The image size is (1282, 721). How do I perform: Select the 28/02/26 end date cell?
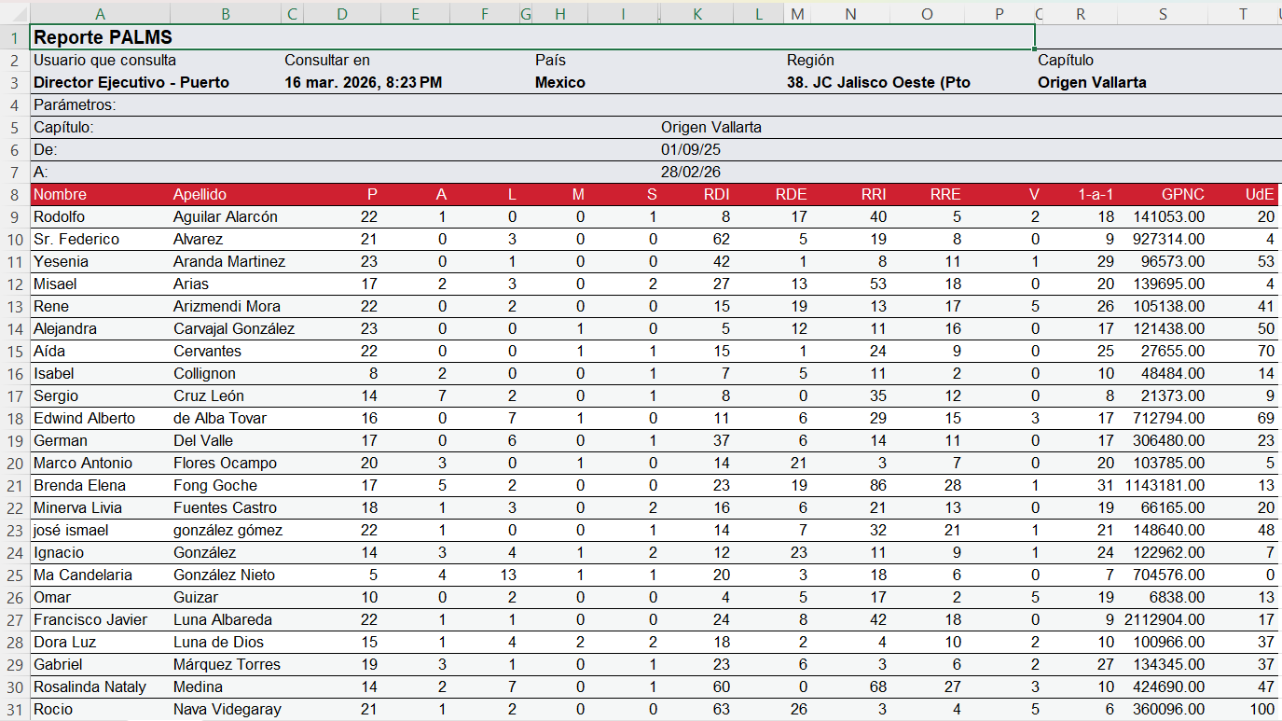tap(691, 172)
